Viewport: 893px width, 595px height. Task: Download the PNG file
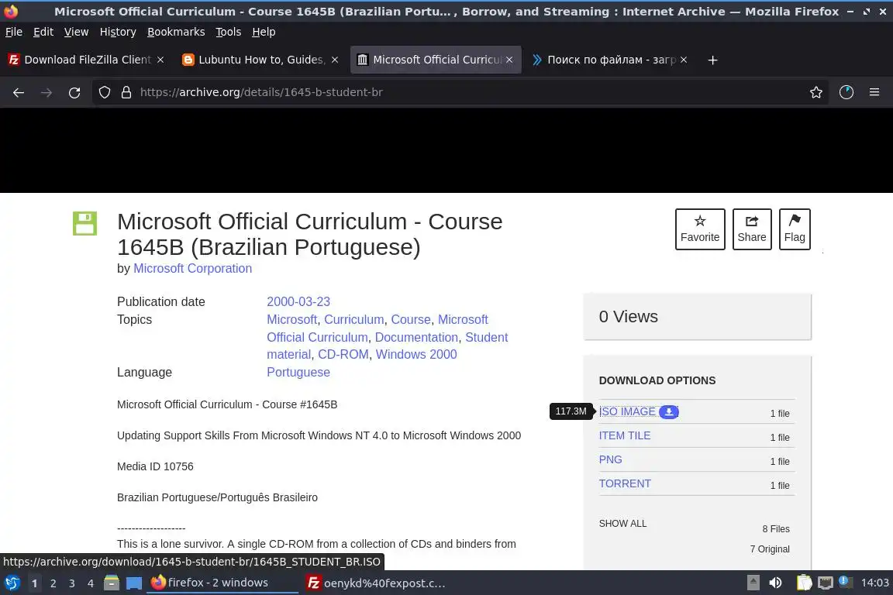[x=611, y=459]
